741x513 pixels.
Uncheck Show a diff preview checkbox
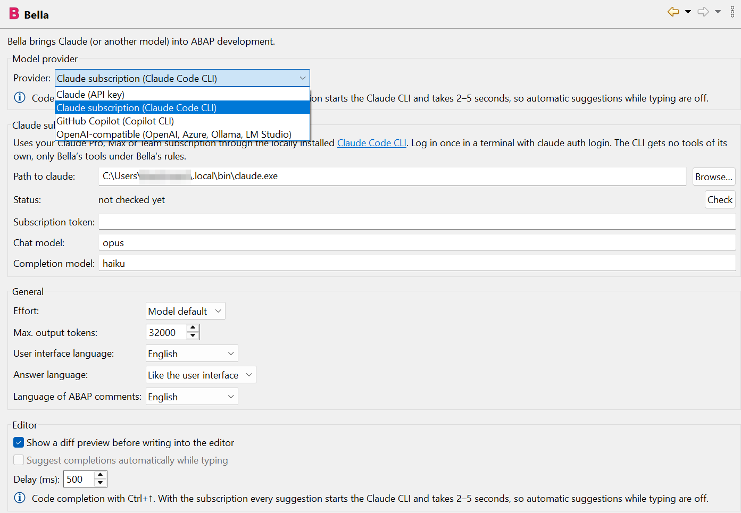[x=19, y=442]
